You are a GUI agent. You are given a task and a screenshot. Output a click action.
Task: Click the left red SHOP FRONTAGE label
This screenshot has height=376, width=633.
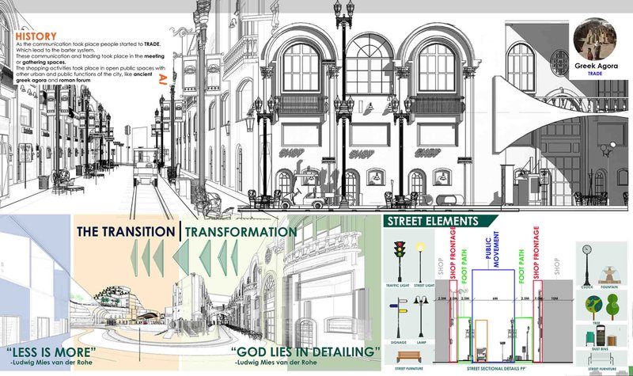pos(453,253)
